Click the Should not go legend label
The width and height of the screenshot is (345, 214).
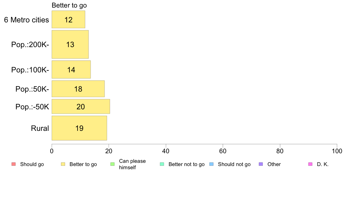coord(234,164)
